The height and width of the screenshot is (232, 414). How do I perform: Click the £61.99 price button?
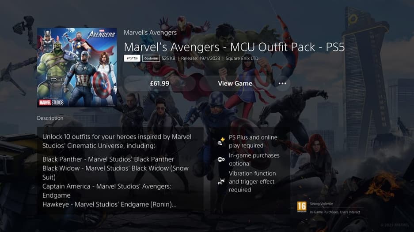160,83
